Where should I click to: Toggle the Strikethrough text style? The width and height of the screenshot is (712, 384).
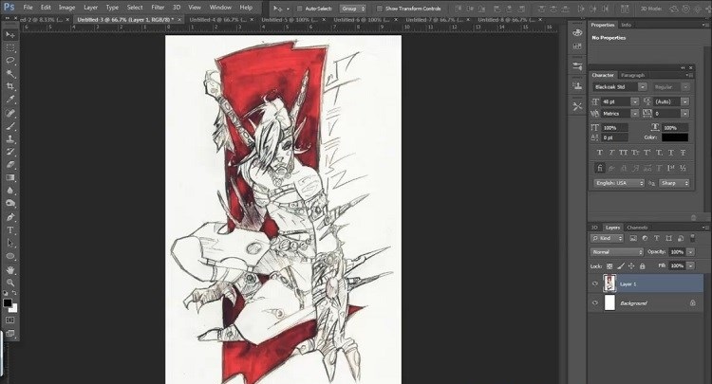coord(683,153)
